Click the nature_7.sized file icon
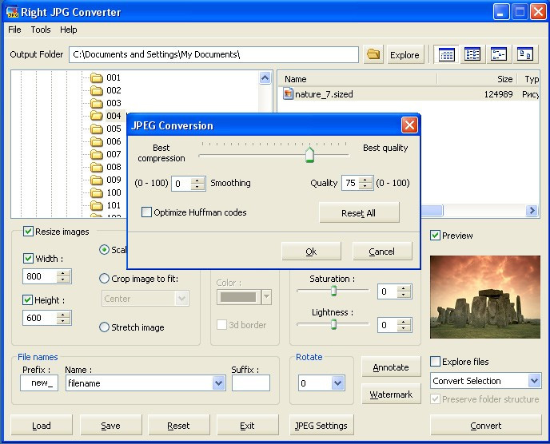The height and width of the screenshot is (444, 550). point(288,94)
